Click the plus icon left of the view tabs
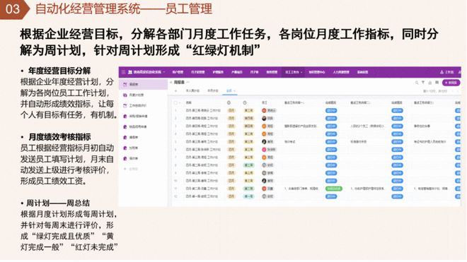 point(175,90)
